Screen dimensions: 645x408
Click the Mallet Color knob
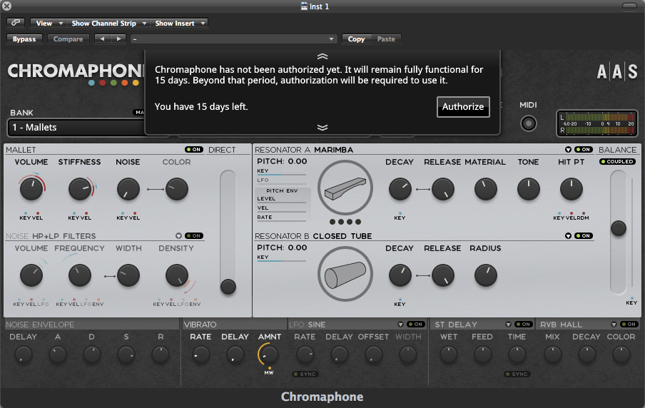pyautogui.click(x=176, y=189)
